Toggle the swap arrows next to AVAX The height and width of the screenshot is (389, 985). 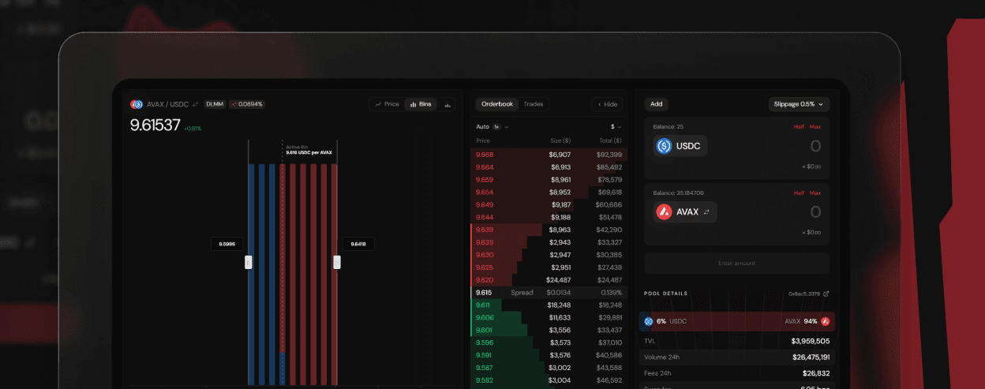tap(706, 212)
